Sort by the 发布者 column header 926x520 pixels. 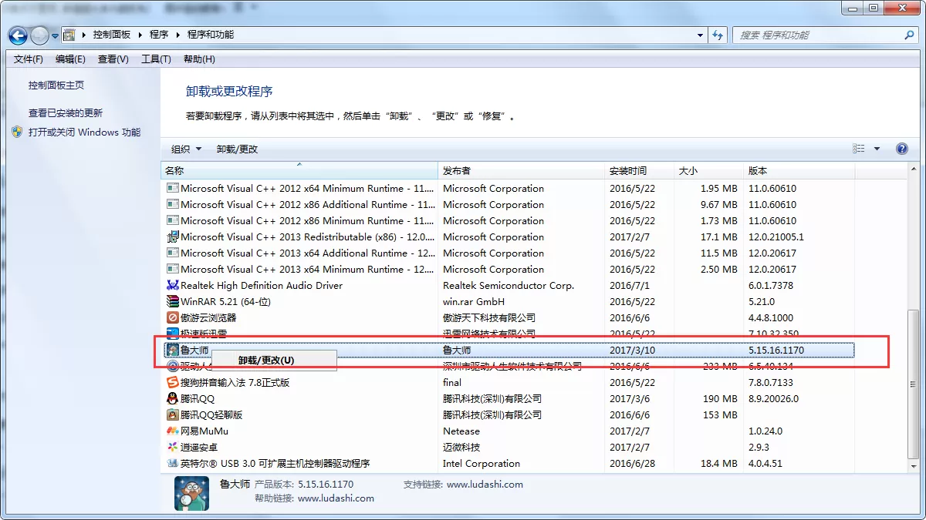click(x=521, y=171)
